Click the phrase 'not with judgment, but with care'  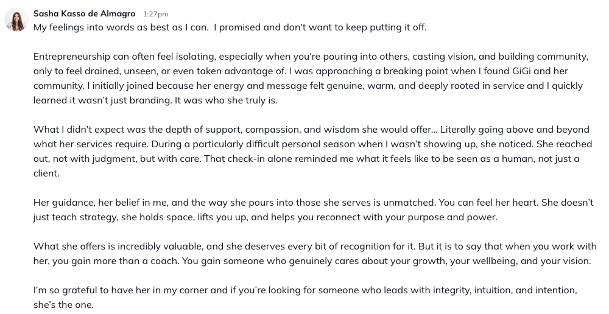(x=127, y=159)
